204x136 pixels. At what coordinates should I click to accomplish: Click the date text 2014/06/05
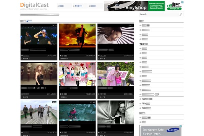click(52, 55)
